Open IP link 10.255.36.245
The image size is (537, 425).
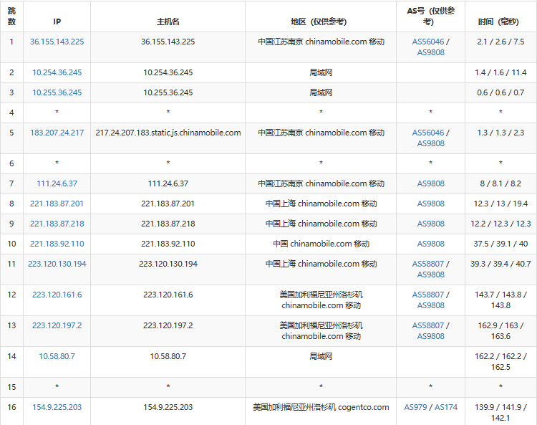(57, 92)
